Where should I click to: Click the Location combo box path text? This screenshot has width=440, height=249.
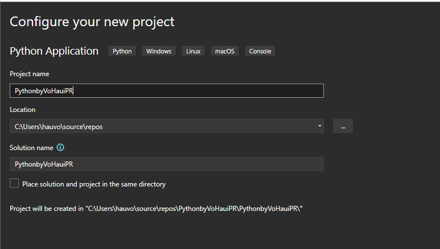pos(59,127)
